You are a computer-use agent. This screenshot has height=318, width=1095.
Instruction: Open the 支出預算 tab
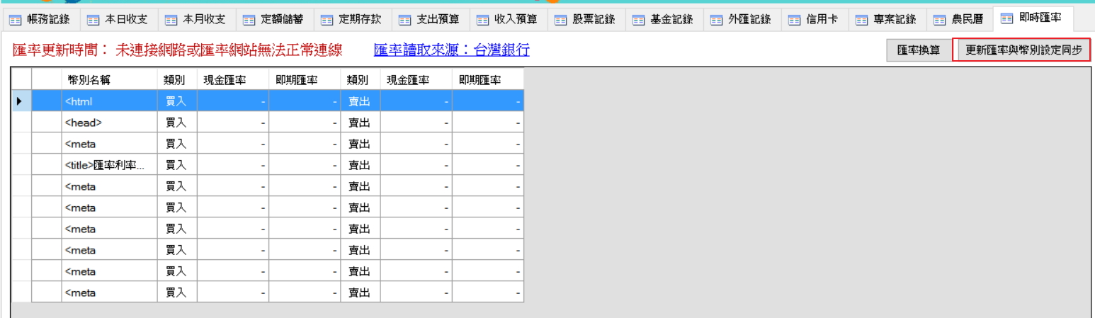coord(431,19)
